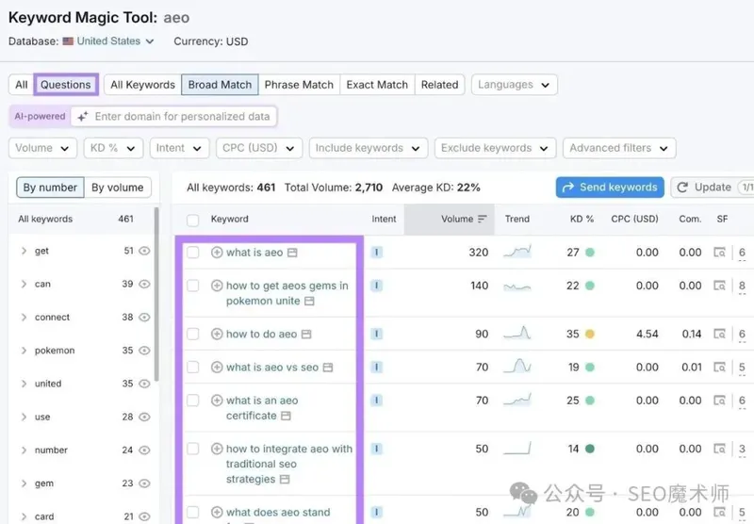Toggle eye icon for 'pokemon' keyword group
Screen dimensions: 754x524
144,351
